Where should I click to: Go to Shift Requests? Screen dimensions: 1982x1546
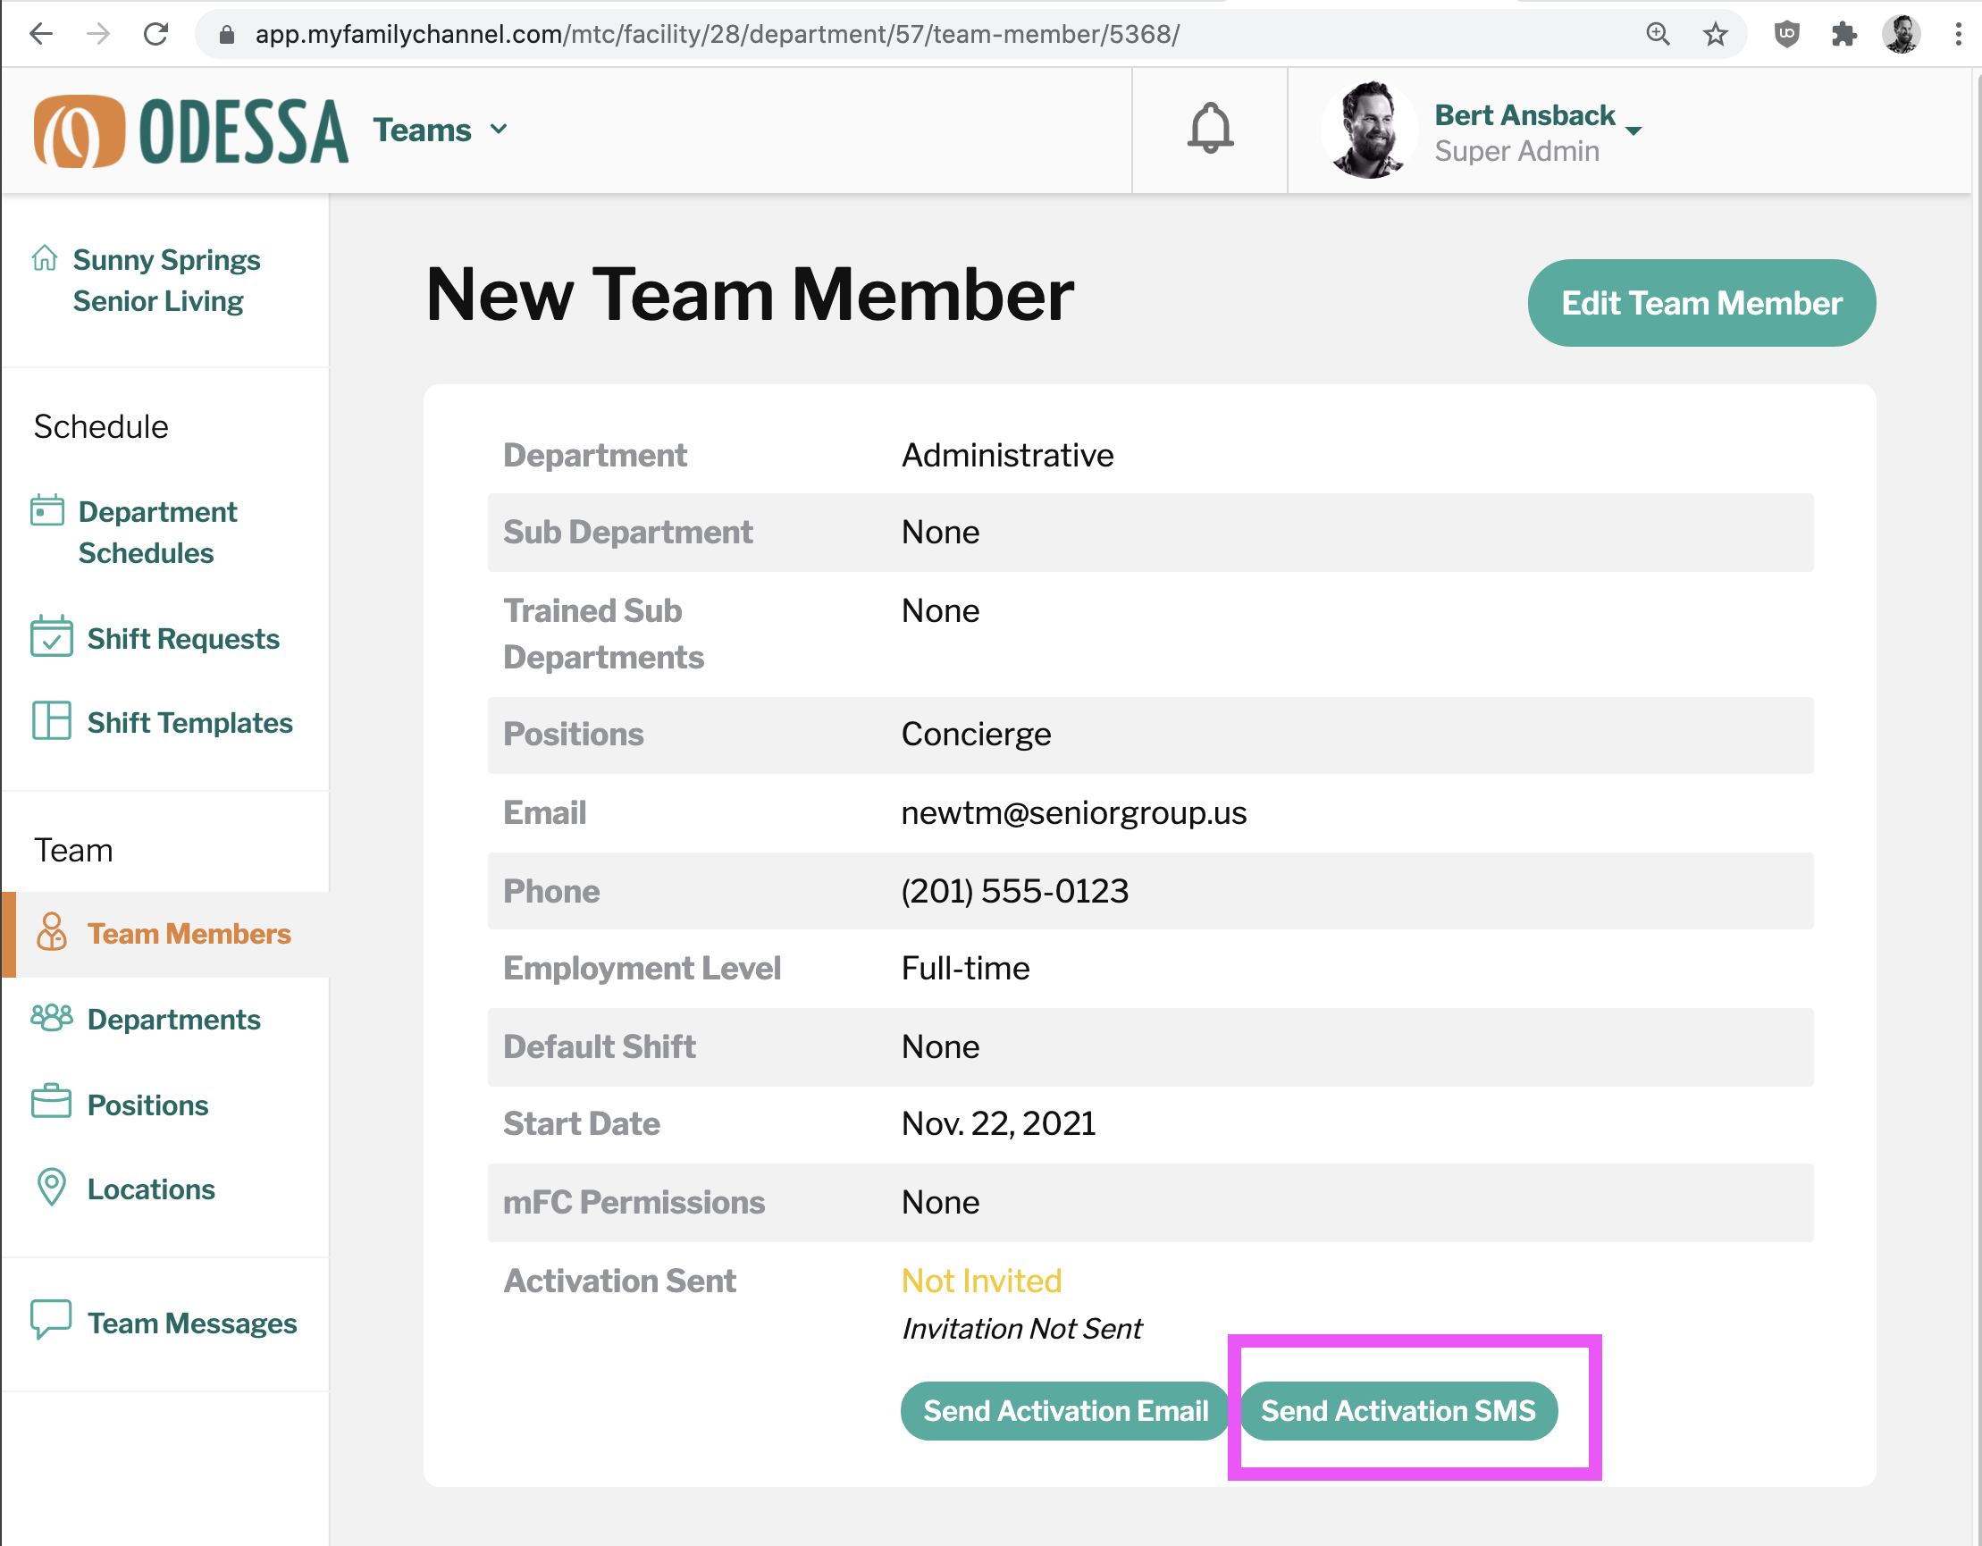[x=183, y=639]
